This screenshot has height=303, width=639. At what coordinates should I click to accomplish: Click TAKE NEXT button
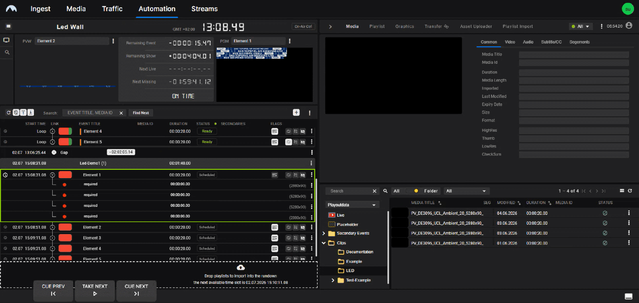click(x=95, y=290)
